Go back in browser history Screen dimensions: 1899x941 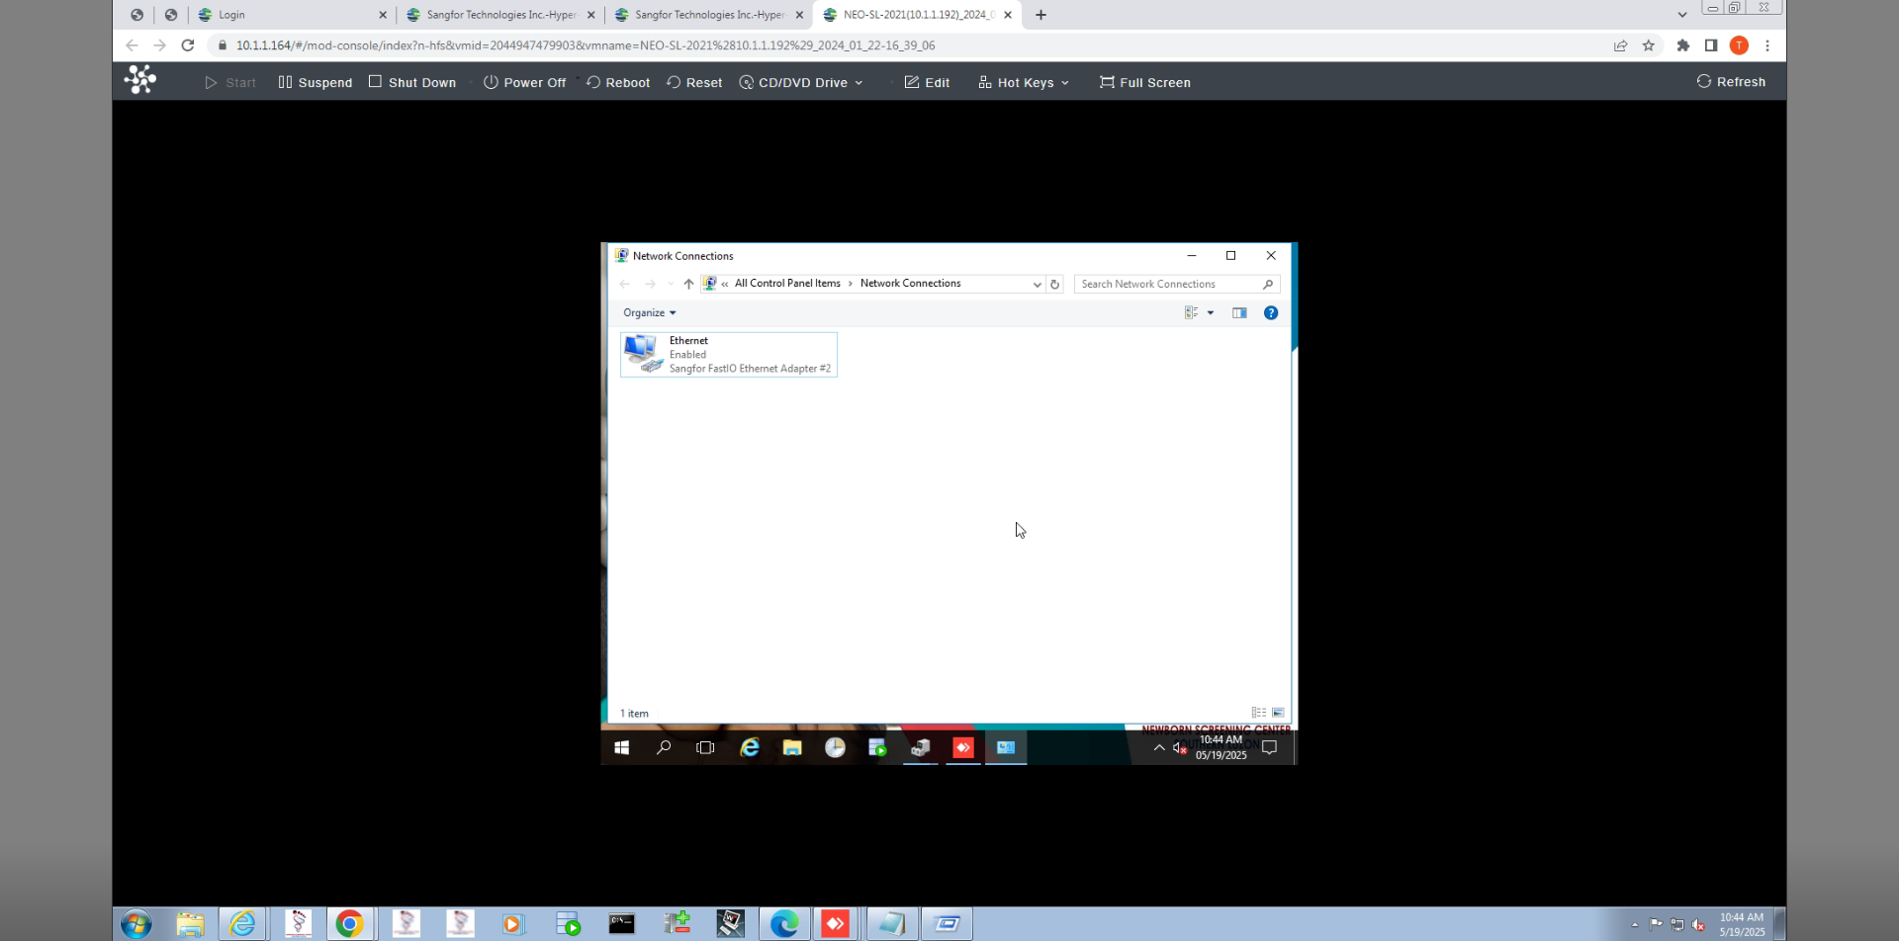tap(132, 45)
